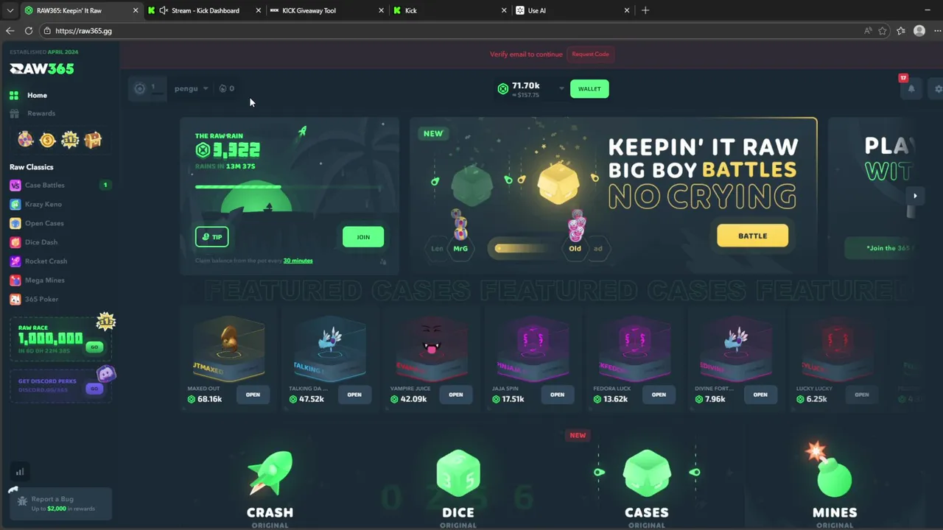This screenshot has width=943, height=530.
Task: Mute the Stream - Kick Dashboard tab speaker icon
Action: [x=164, y=10]
